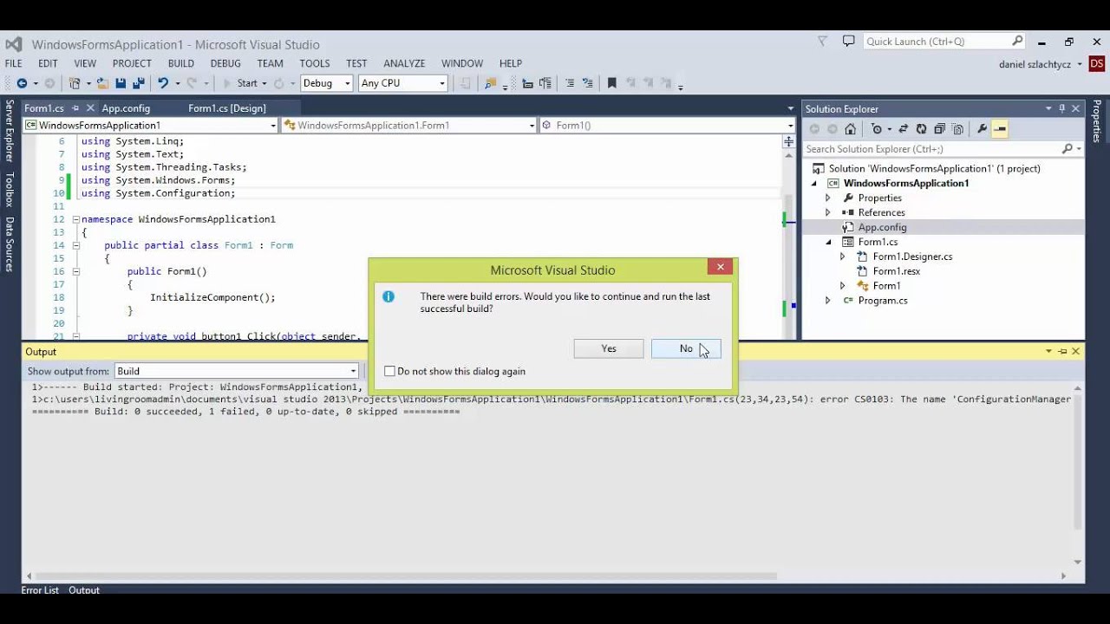Close the Microsoft Visual Studio dialog

click(721, 267)
